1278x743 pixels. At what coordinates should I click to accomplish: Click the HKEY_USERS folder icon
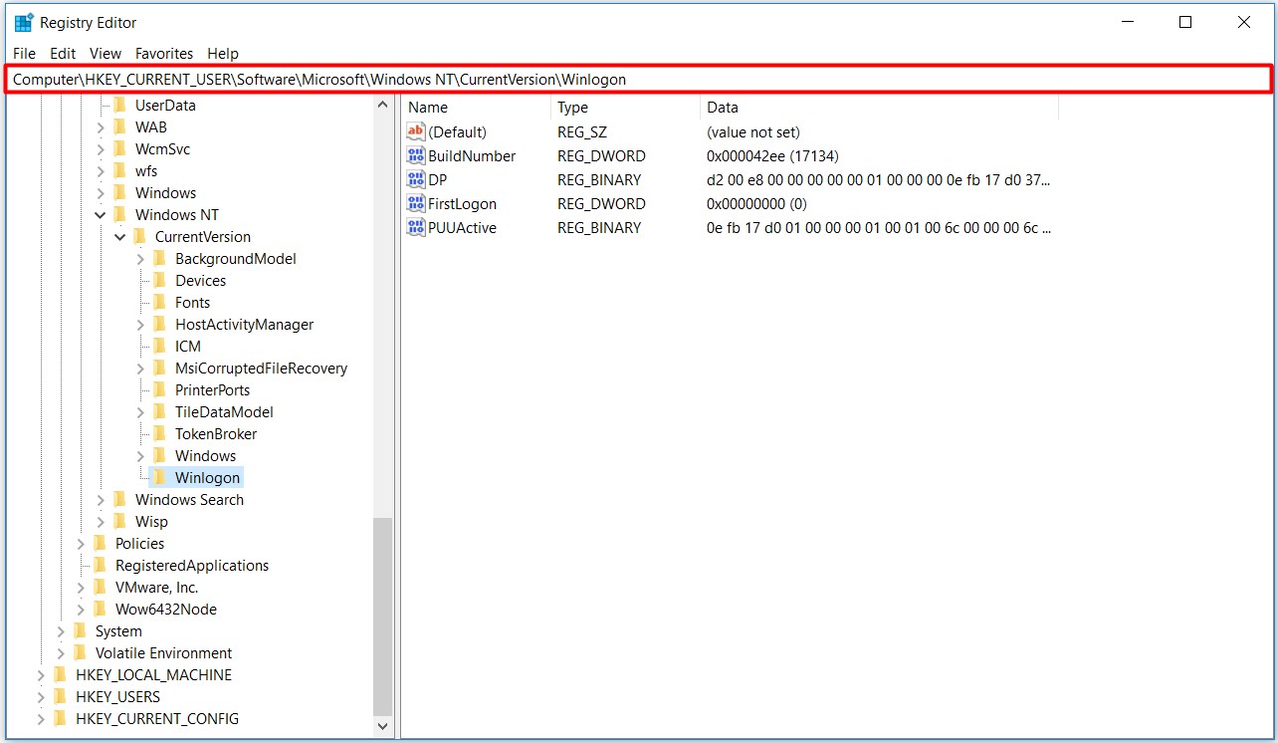tap(60, 696)
